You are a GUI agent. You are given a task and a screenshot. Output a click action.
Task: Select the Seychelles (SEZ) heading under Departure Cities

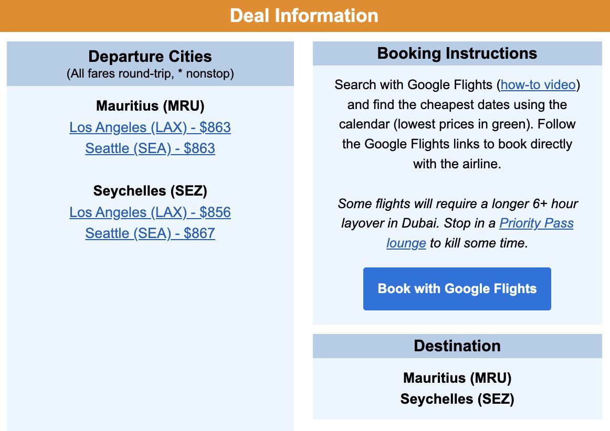150,191
